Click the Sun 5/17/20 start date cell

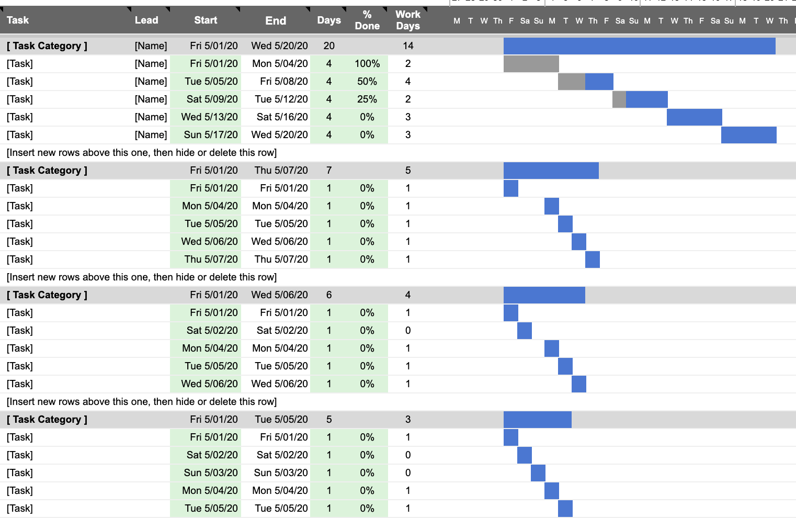point(210,135)
